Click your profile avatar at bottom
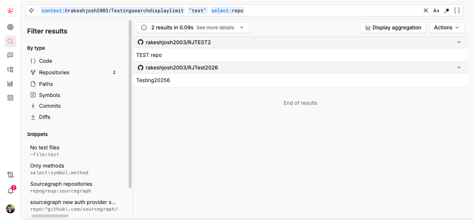473x220 pixels. tap(10, 209)
